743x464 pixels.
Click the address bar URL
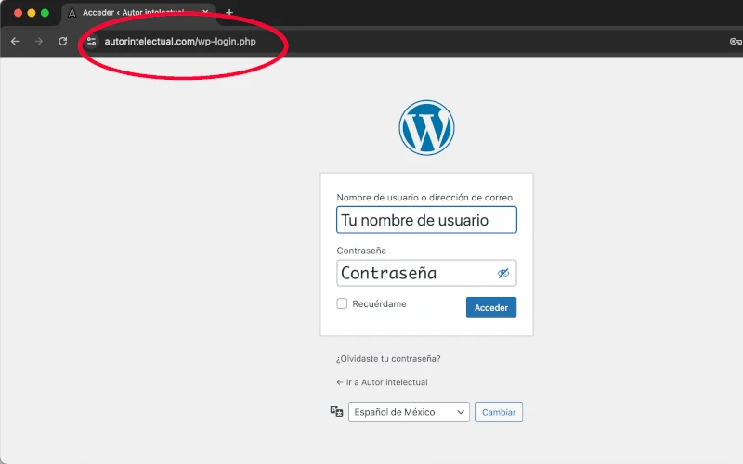tap(180, 41)
